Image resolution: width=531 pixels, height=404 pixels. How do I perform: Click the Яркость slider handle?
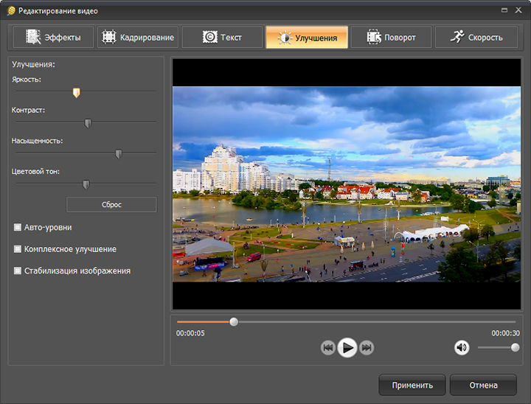point(77,93)
